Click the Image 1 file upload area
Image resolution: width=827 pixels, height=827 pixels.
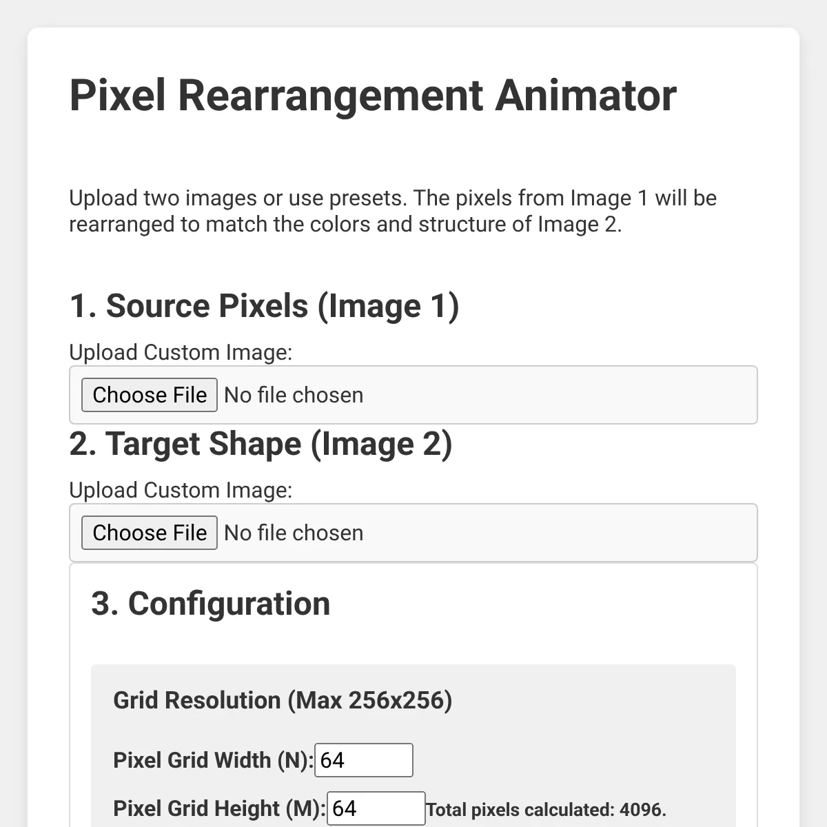coord(413,395)
